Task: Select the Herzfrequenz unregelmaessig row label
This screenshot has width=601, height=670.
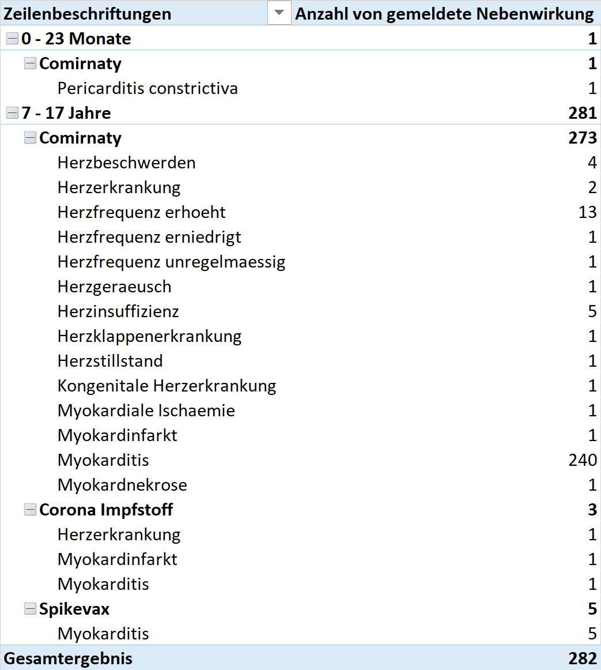Action: pyautogui.click(x=171, y=262)
